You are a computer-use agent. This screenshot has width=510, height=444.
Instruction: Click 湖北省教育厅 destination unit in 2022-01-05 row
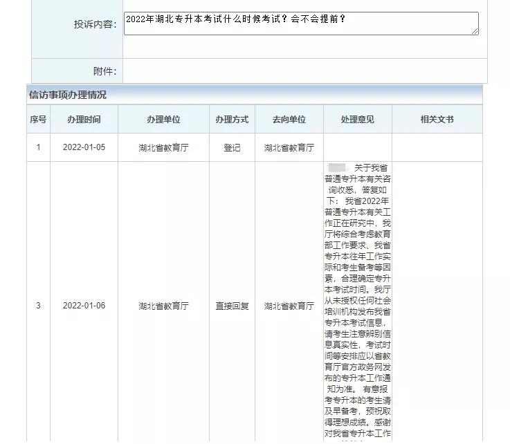pos(289,147)
